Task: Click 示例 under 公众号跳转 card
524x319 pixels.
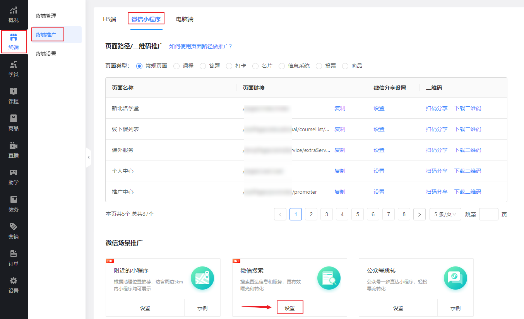Action: pos(456,308)
